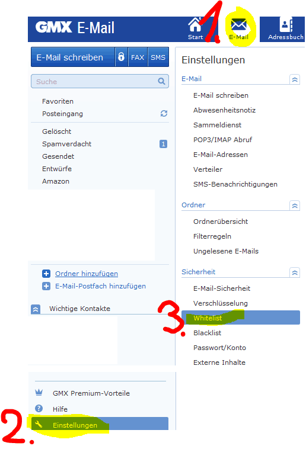Viewport: 306px width, 462px height.
Task: Select E-Mail-Adressen setting
Action: pos(221,155)
